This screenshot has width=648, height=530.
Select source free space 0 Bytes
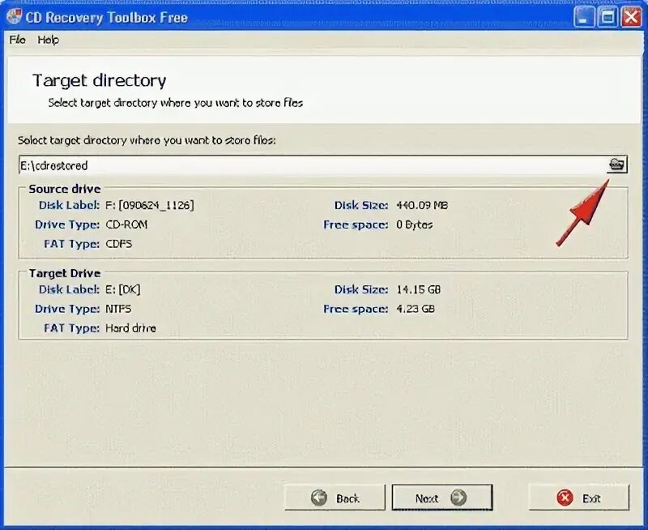[x=415, y=225]
